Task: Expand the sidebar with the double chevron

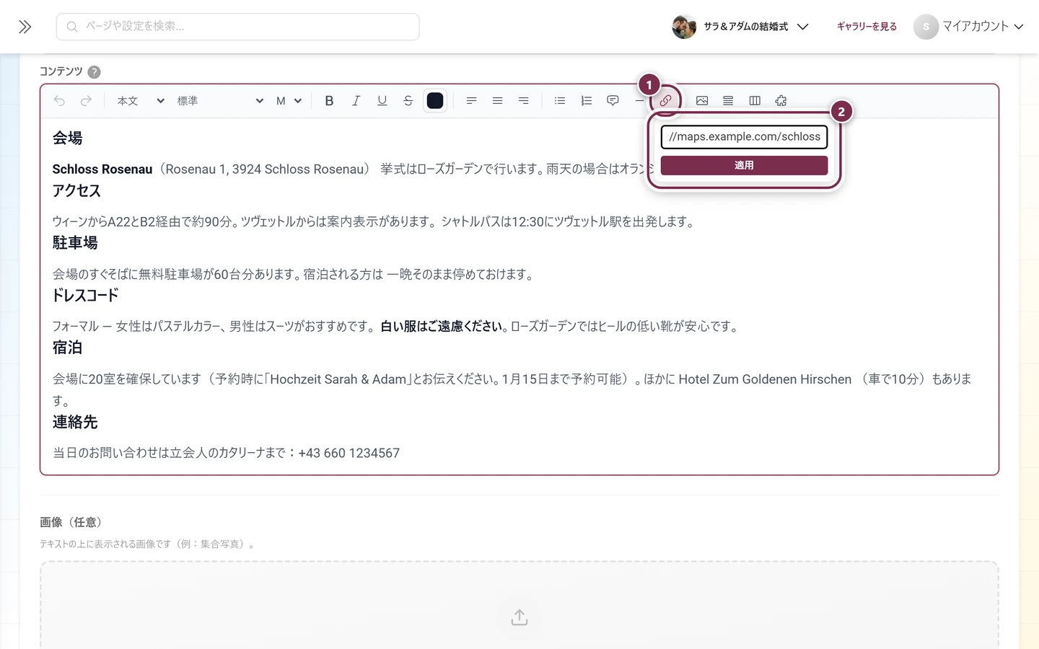Action: pyautogui.click(x=25, y=27)
